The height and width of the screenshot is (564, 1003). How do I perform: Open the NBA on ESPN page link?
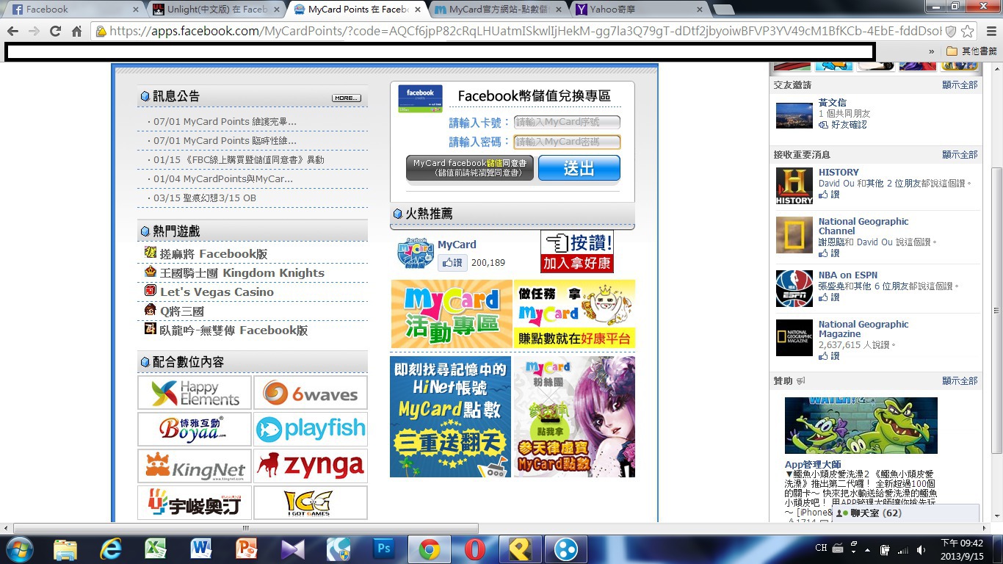tap(848, 275)
